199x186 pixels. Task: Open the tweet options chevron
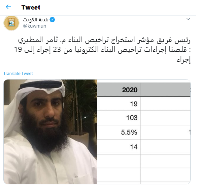coord(188,19)
